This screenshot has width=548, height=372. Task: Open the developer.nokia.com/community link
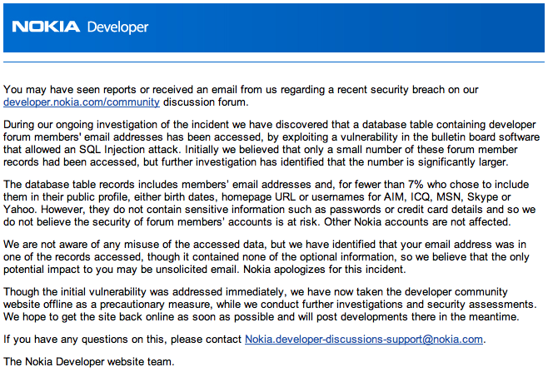(82, 102)
